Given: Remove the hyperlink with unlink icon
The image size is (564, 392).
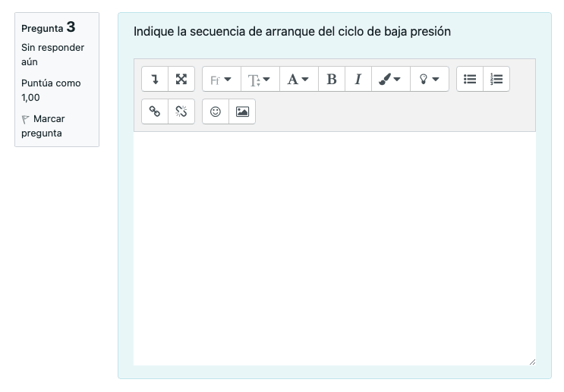Looking at the screenshot, I should [x=181, y=111].
